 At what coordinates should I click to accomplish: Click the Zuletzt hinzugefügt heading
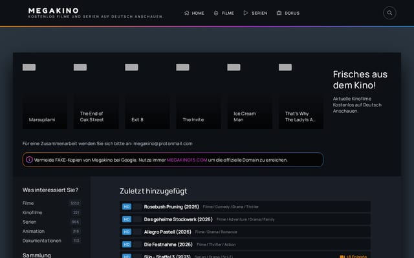pos(153,191)
